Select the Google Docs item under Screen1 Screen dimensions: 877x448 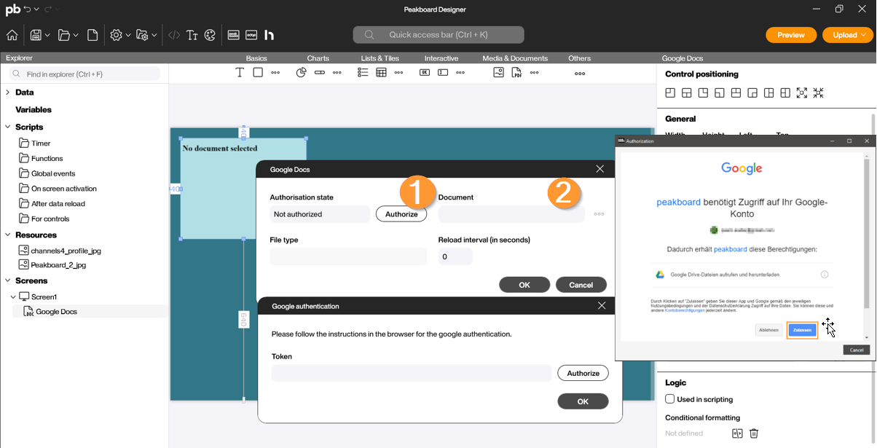tap(56, 312)
